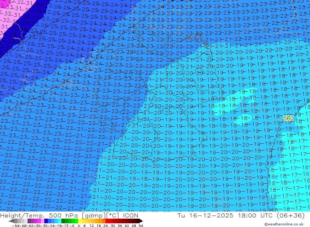Click the (06+36) forecast run label
The image size is (310, 227).
click(290, 215)
